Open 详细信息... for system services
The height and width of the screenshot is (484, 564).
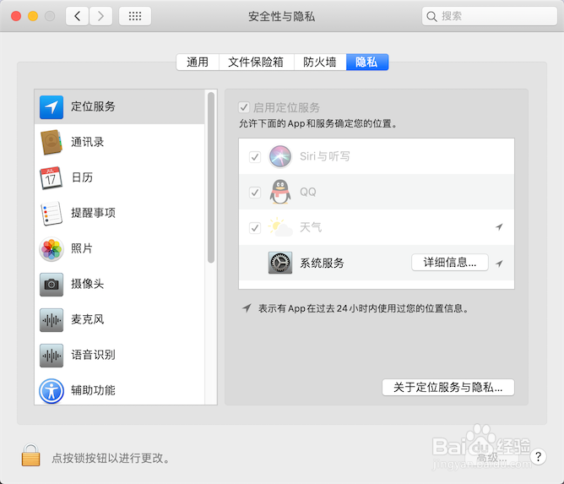click(x=450, y=263)
